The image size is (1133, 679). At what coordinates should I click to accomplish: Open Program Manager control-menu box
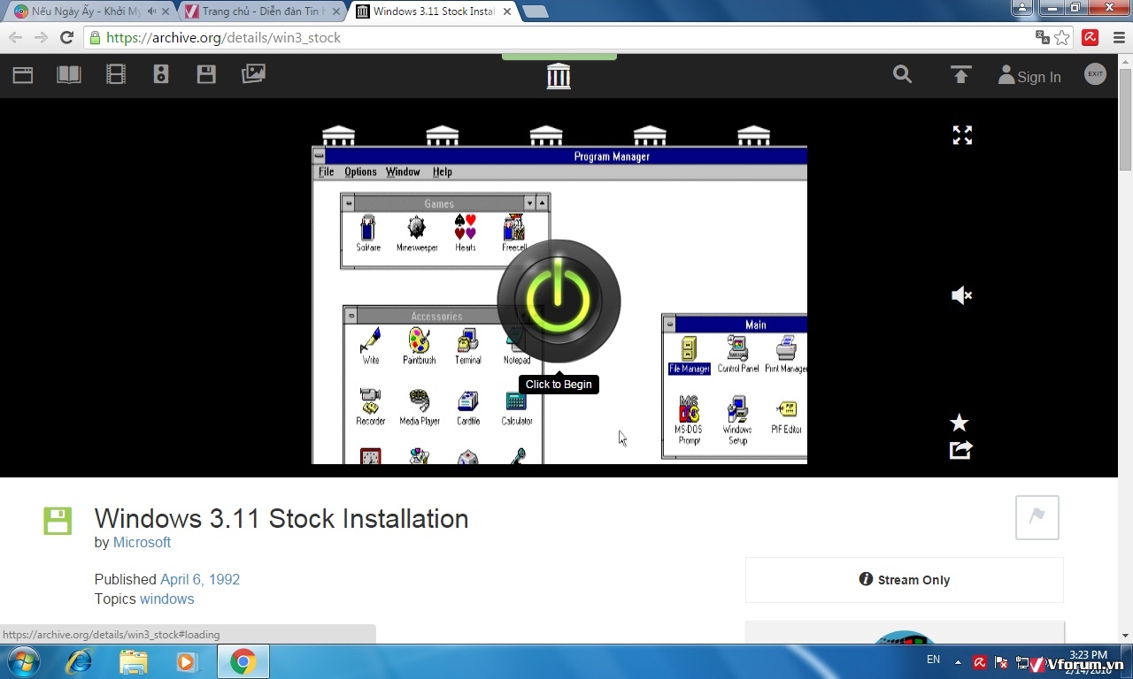[320, 156]
